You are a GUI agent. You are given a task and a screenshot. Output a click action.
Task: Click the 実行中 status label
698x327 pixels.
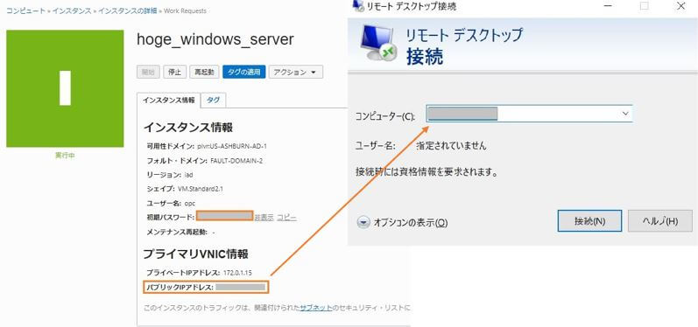pos(65,156)
